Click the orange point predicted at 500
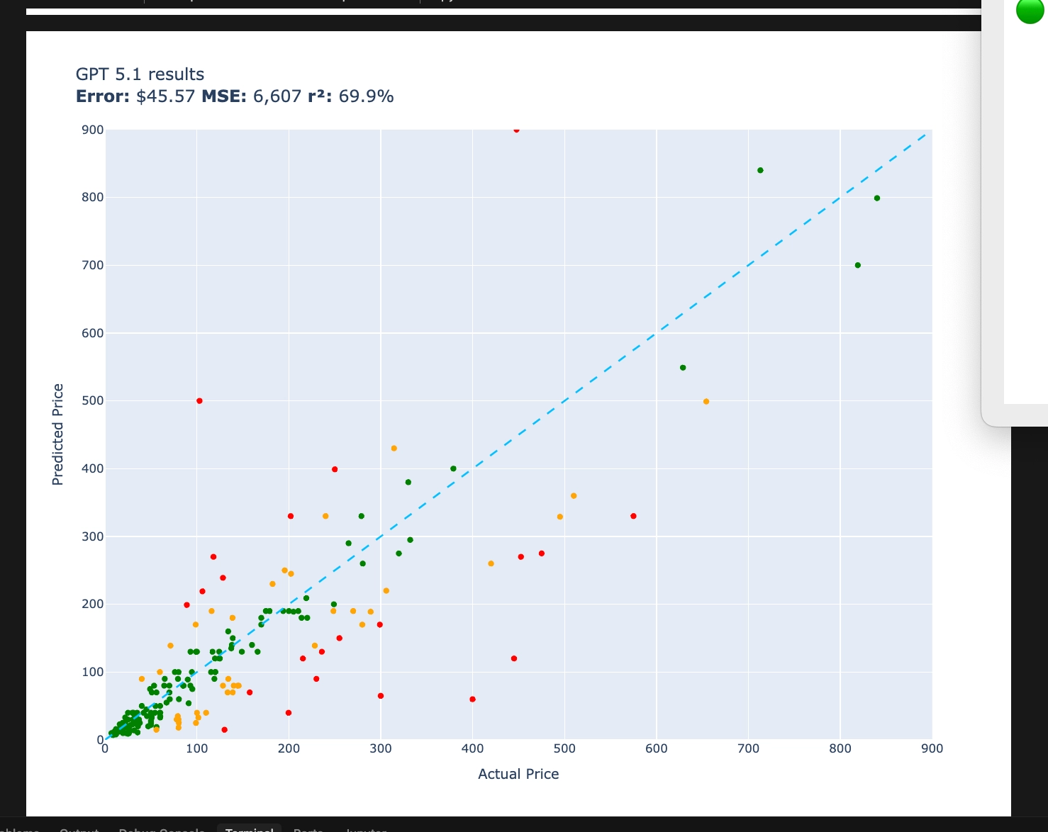The height and width of the screenshot is (832, 1048). [x=706, y=402]
